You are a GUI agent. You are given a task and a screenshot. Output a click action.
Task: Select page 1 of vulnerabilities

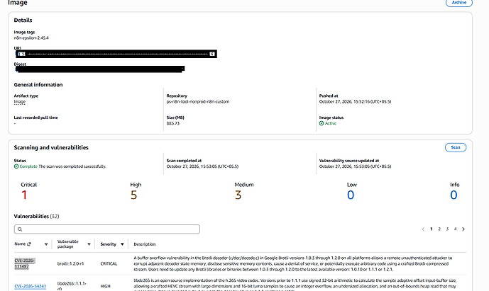(x=432, y=229)
